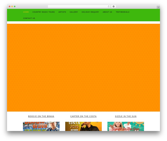The width and height of the screenshot is (167, 141).
Task: Add a new browser tab with plus icon
Action: click(x=158, y=7)
